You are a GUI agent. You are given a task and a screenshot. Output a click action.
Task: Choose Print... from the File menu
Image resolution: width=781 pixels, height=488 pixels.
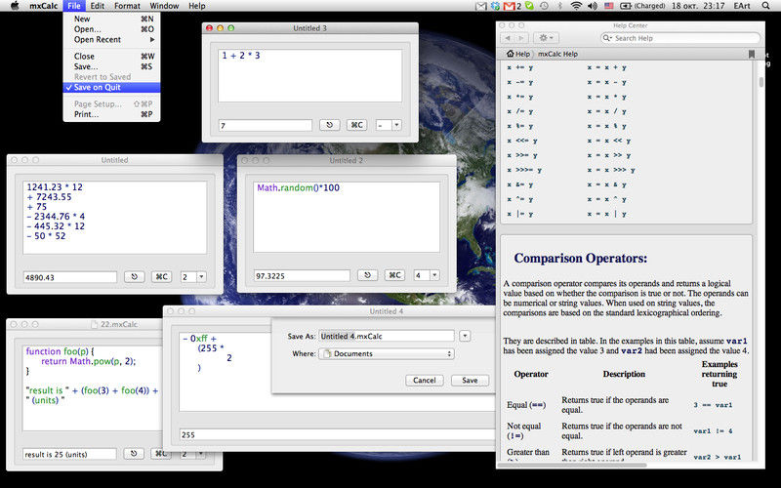(x=111, y=114)
